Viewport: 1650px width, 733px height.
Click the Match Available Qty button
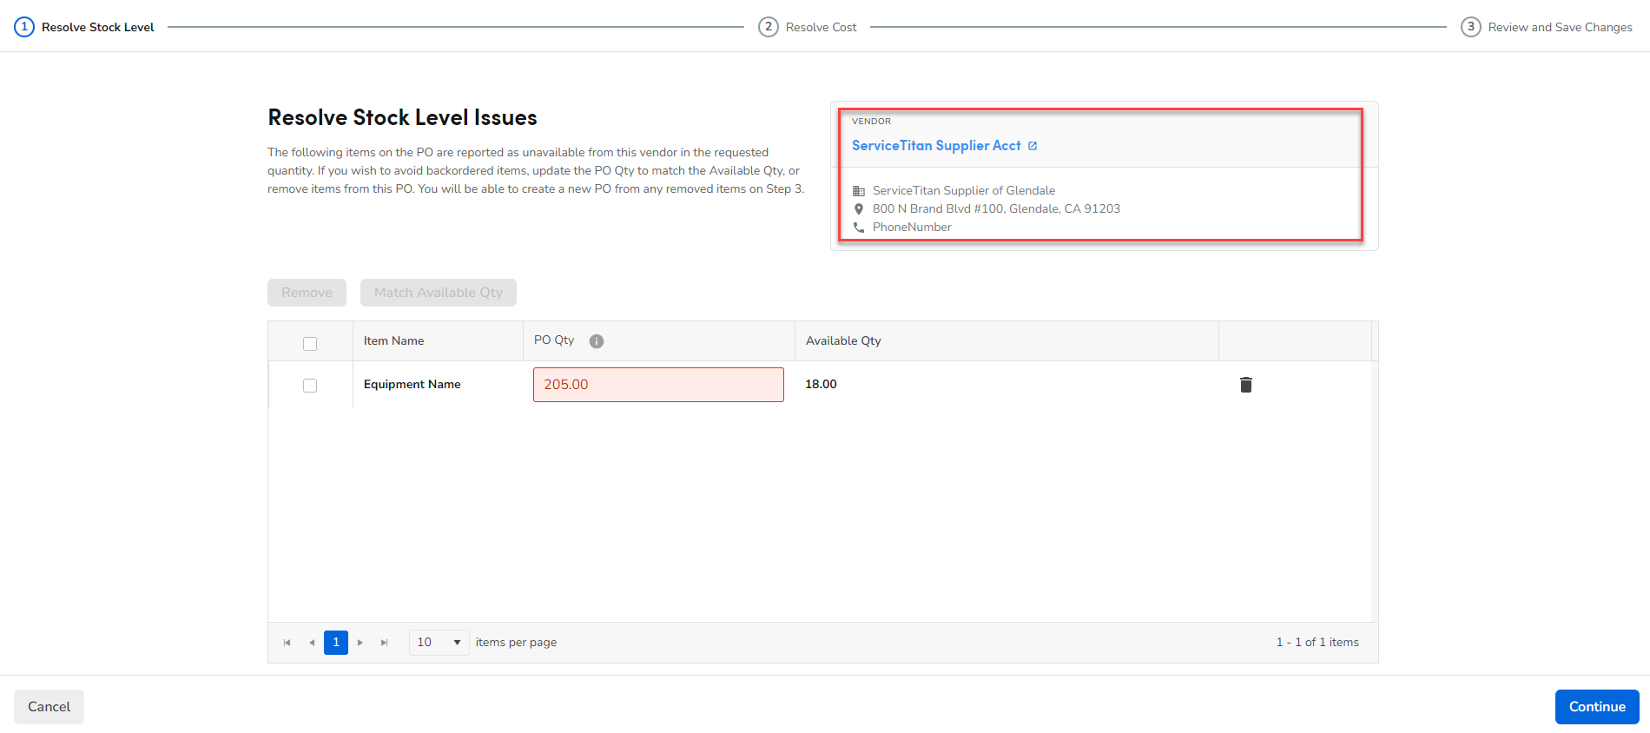pyautogui.click(x=439, y=293)
